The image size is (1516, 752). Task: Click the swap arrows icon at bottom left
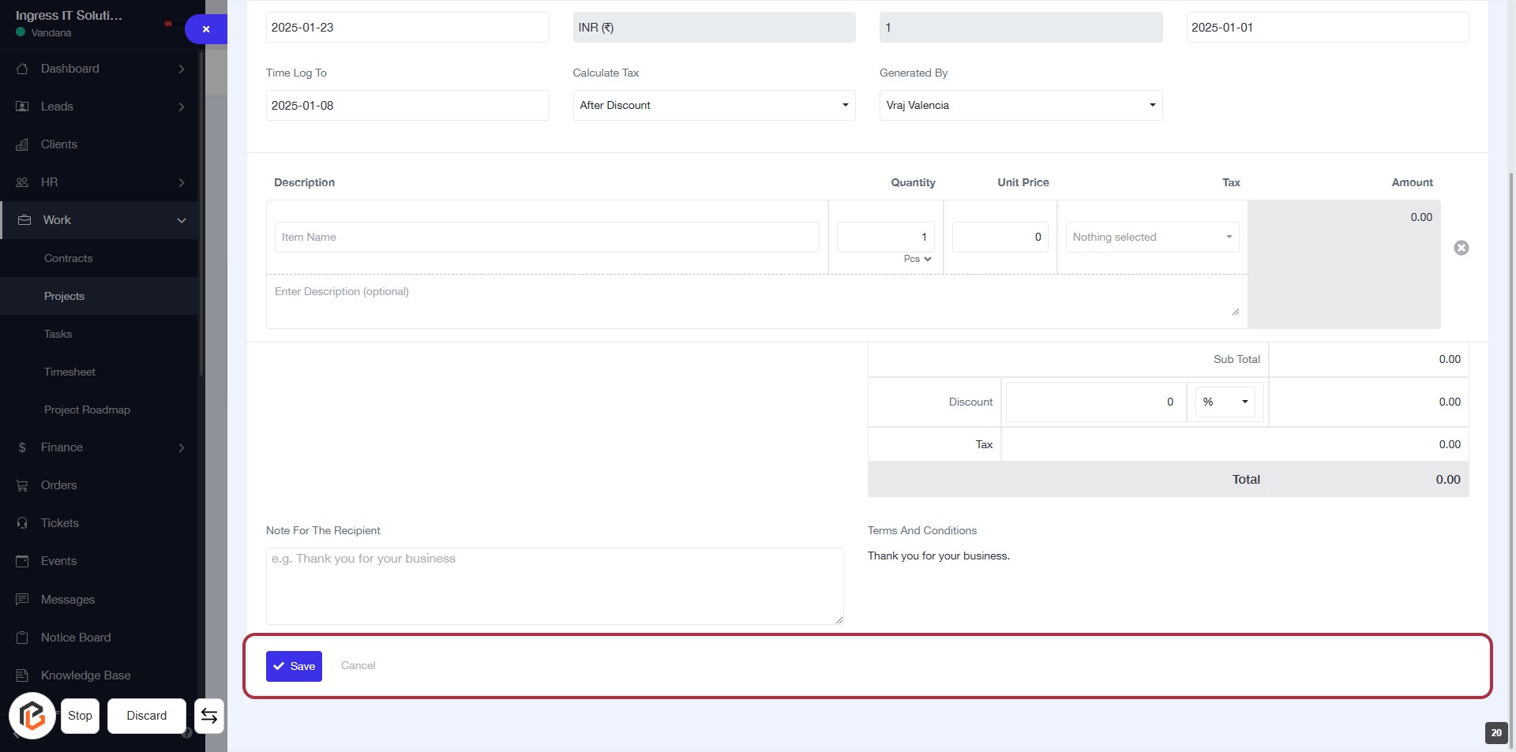[x=209, y=716]
